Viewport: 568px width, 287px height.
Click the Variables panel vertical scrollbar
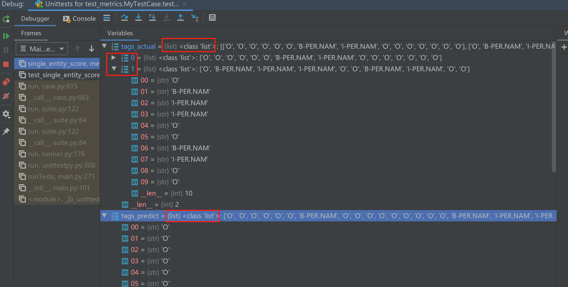[554, 107]
